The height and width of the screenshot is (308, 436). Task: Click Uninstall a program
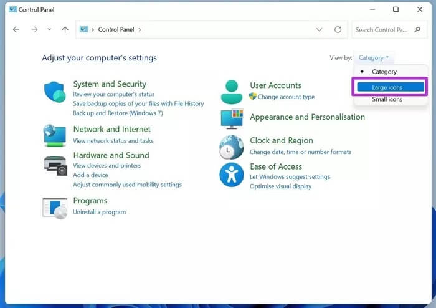(x=99, y=212)
